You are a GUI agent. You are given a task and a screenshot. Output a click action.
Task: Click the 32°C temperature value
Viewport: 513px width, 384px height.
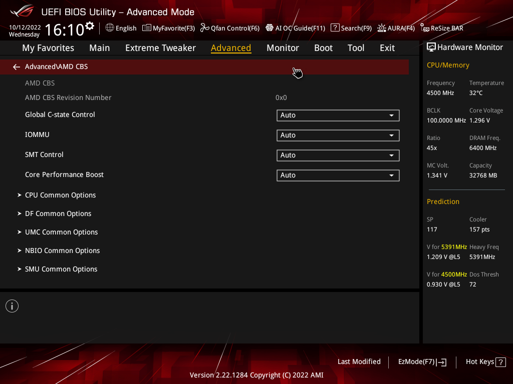point(476,93)
